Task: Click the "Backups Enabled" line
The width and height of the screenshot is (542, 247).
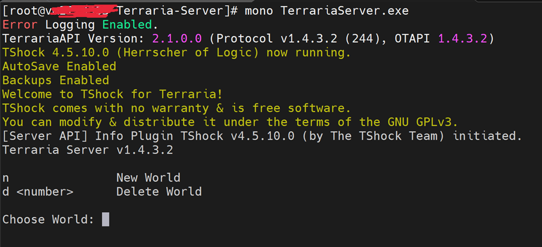Action: [x=55, y=80]
